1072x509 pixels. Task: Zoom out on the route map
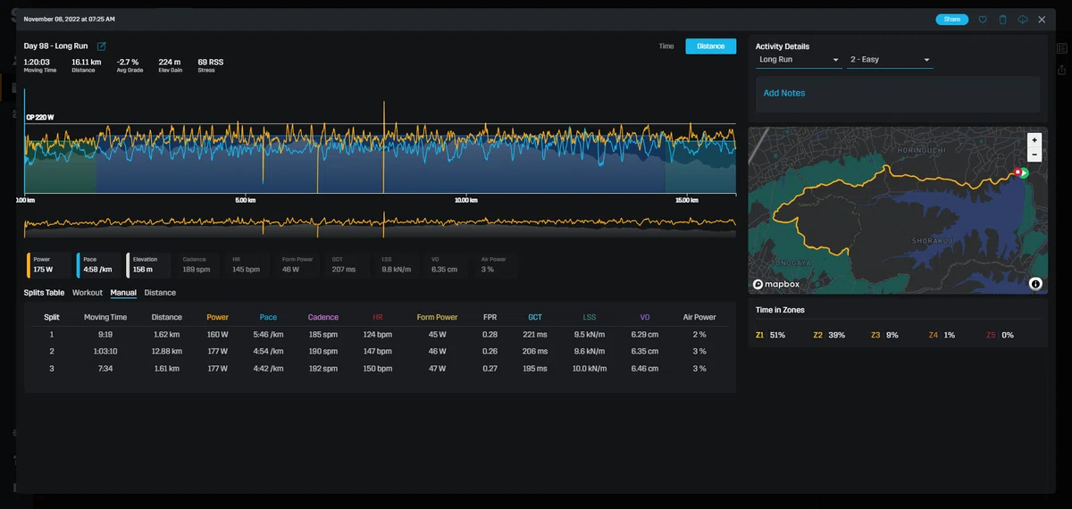click(1034, 154)
